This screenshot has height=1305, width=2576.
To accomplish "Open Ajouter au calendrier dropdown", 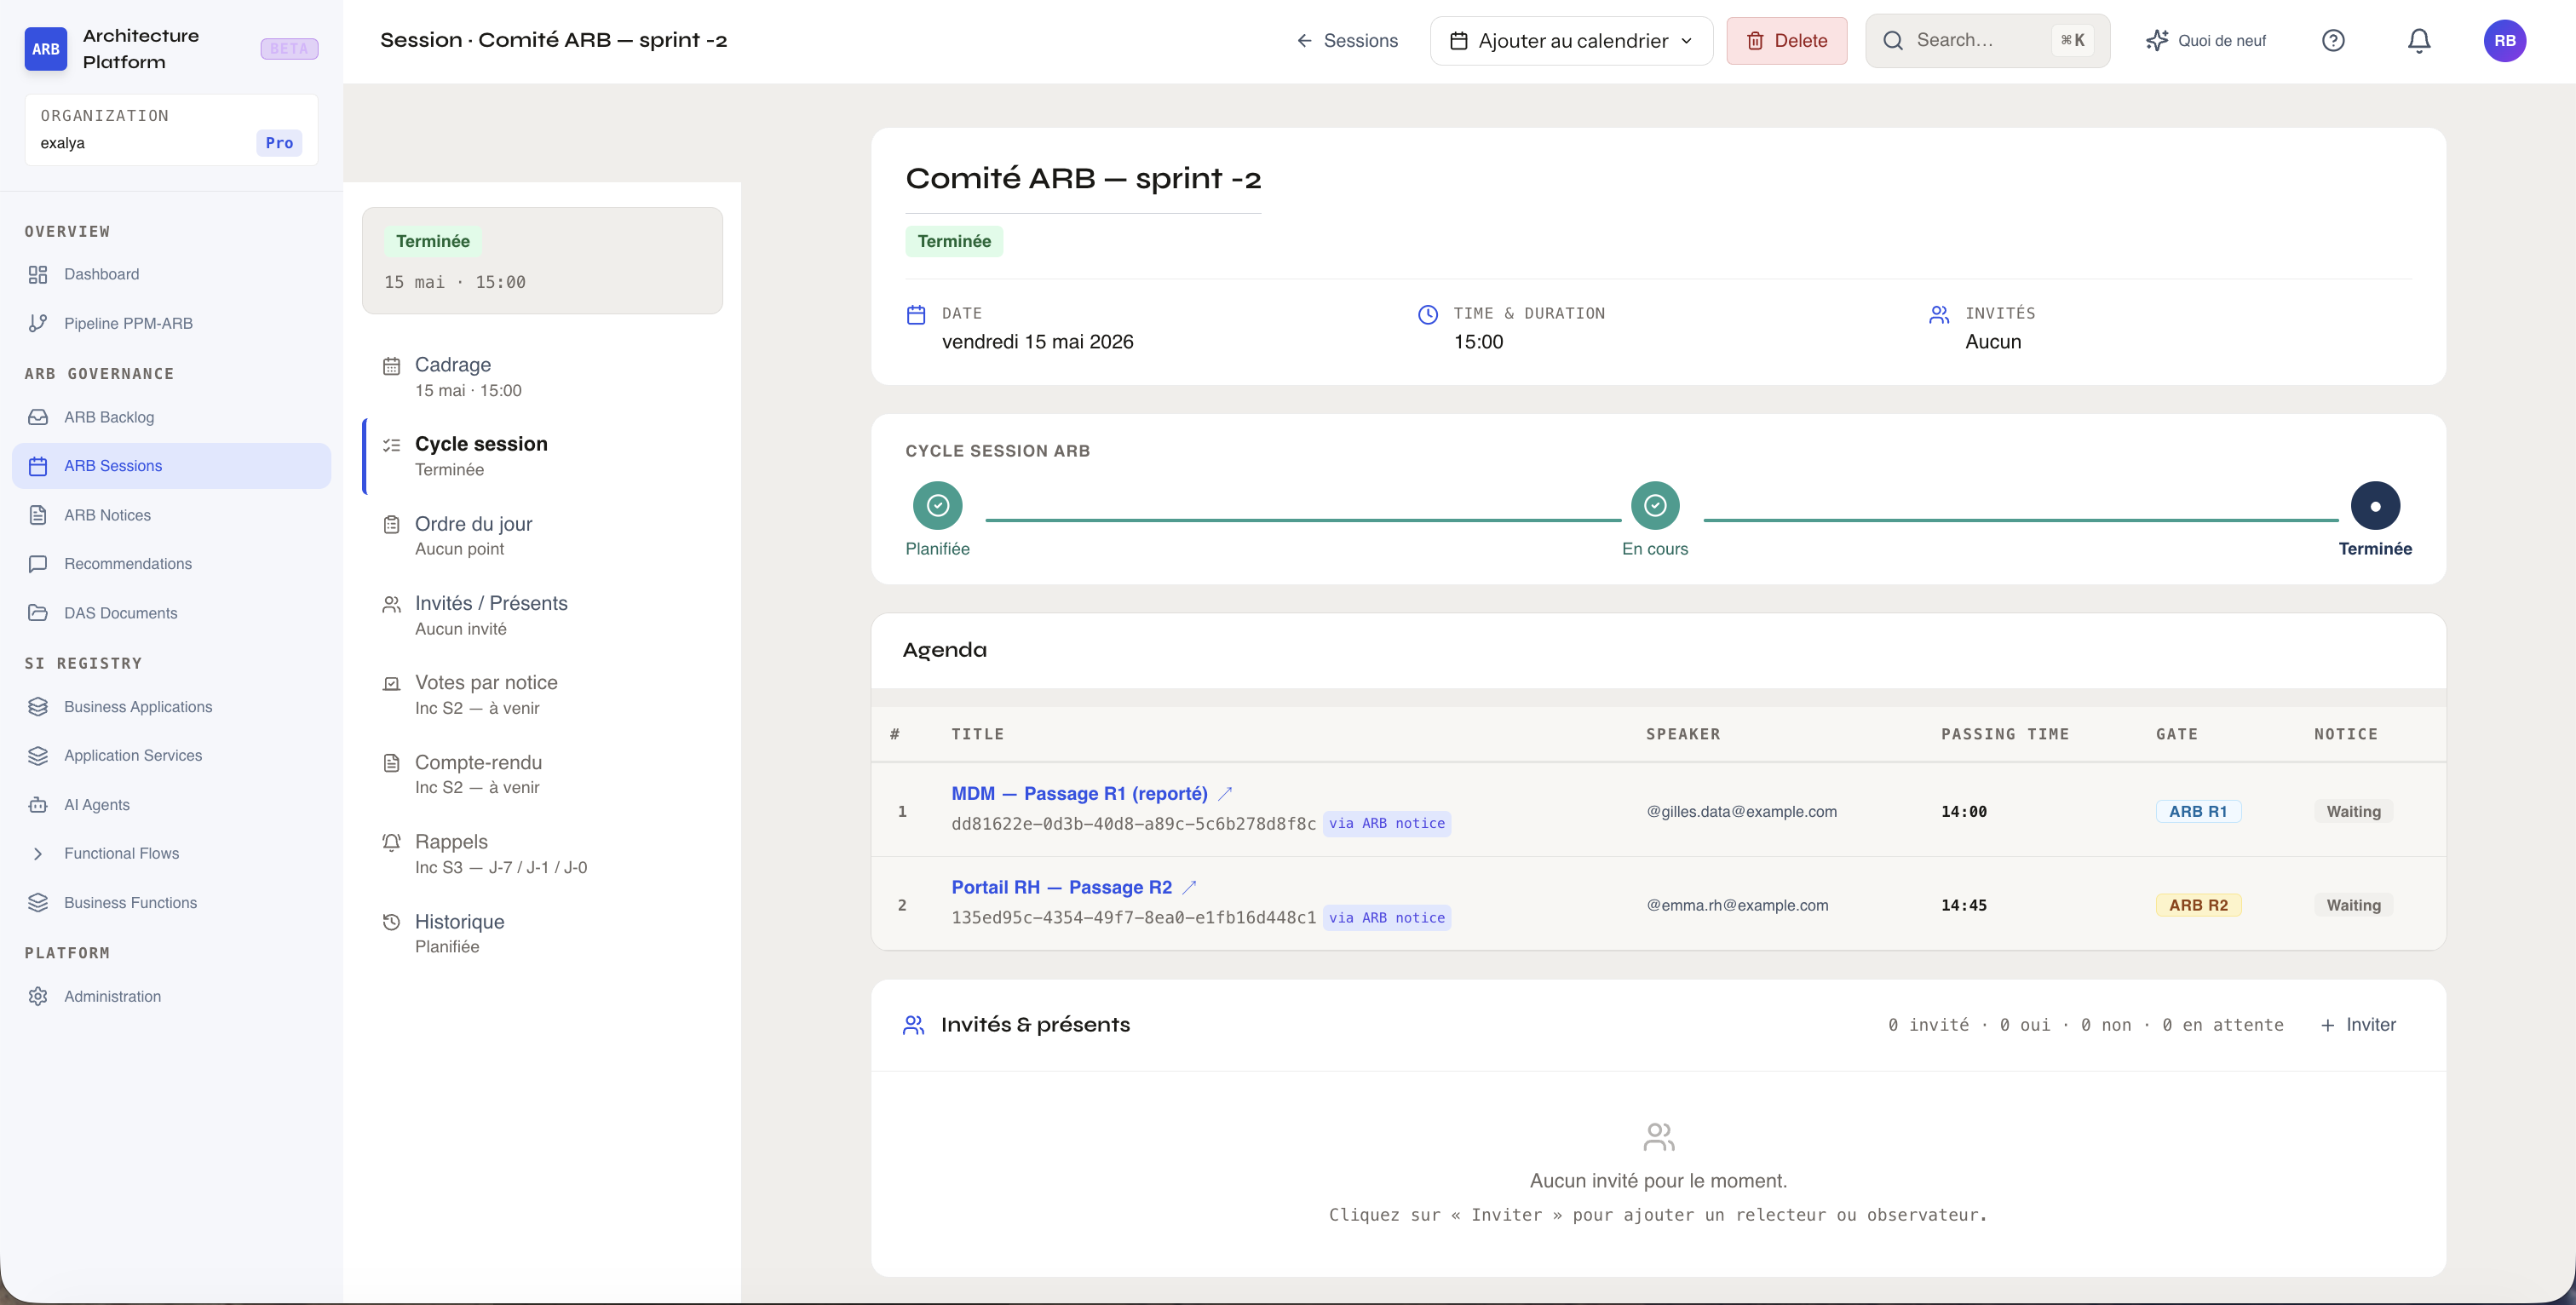I will pyautogui.click(x=1571, y=41).
